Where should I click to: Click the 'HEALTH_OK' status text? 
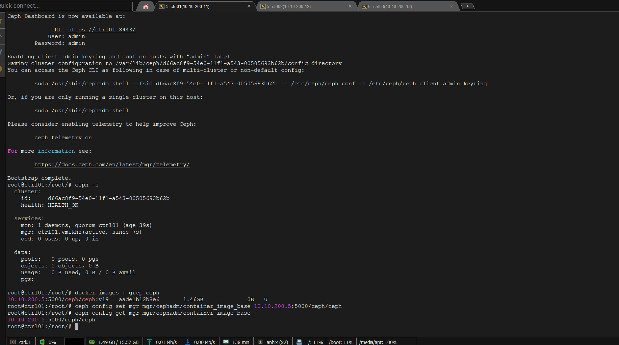(63, 205)
